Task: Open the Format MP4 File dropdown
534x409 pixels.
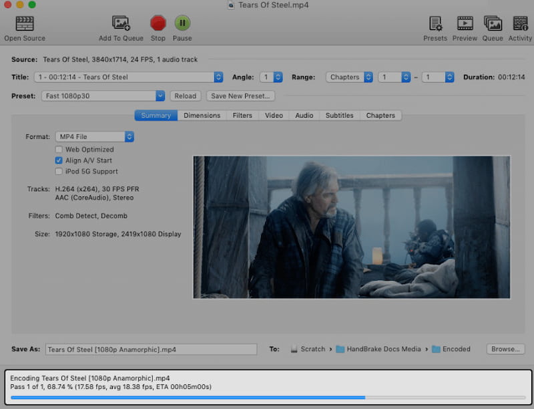Action: click(95, 137)
